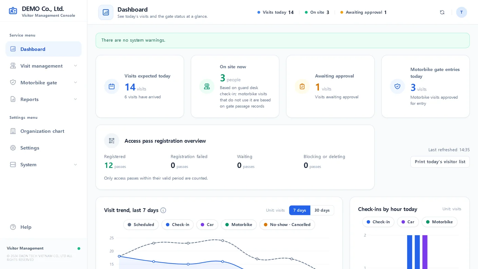
Task: Click the clipboard icon on Awaiting approval card
Action: (x=302, y=86)
